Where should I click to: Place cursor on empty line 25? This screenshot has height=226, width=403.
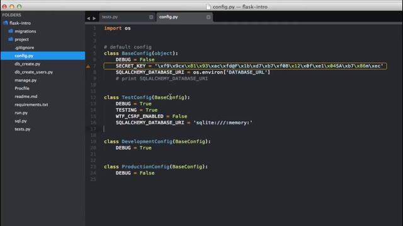tap(244, 179)
